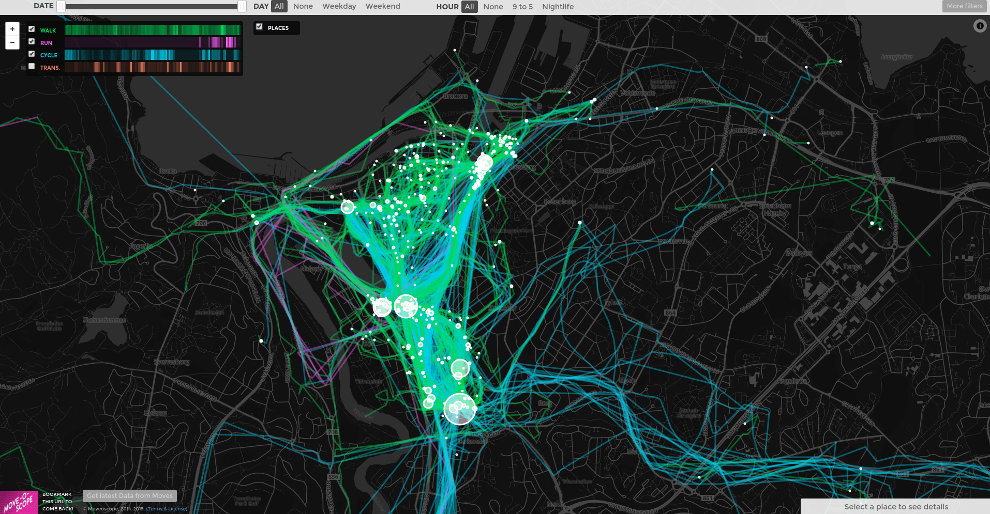Uncheck the Walk activity checkbox
The height and width of the screenshot is (514, 990).
32,29
